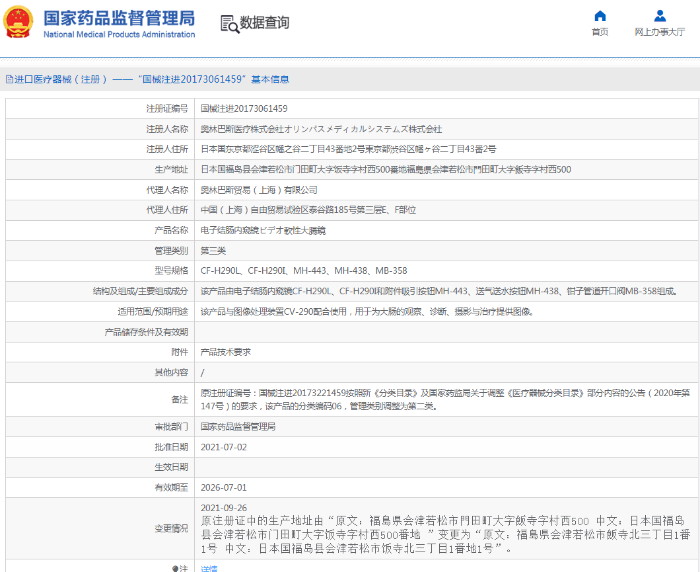Click the 管理类别 value 第三类

tap(213, 251)
